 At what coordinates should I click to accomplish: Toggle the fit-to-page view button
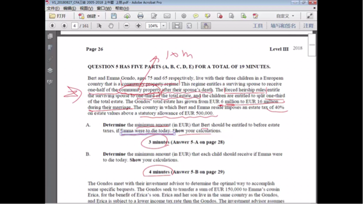(189, 26)
